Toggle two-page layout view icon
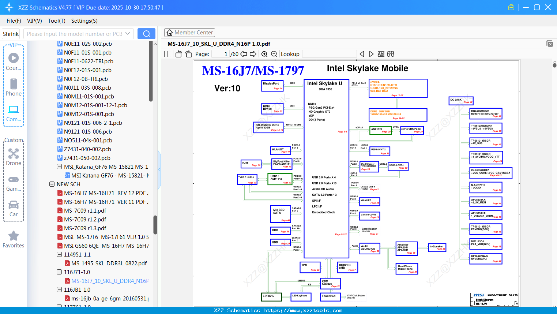 168,54
